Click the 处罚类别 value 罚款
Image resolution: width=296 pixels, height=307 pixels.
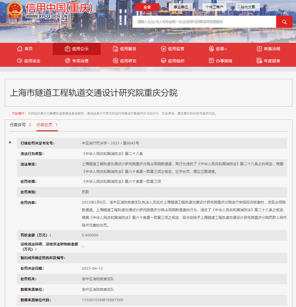(85, 192)
